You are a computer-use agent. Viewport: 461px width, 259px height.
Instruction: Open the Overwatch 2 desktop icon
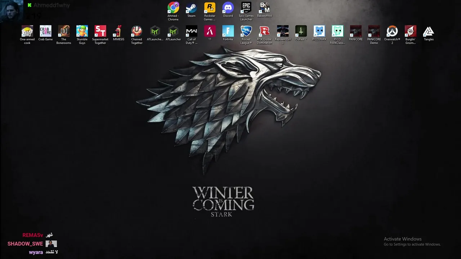tap(392, 35)
